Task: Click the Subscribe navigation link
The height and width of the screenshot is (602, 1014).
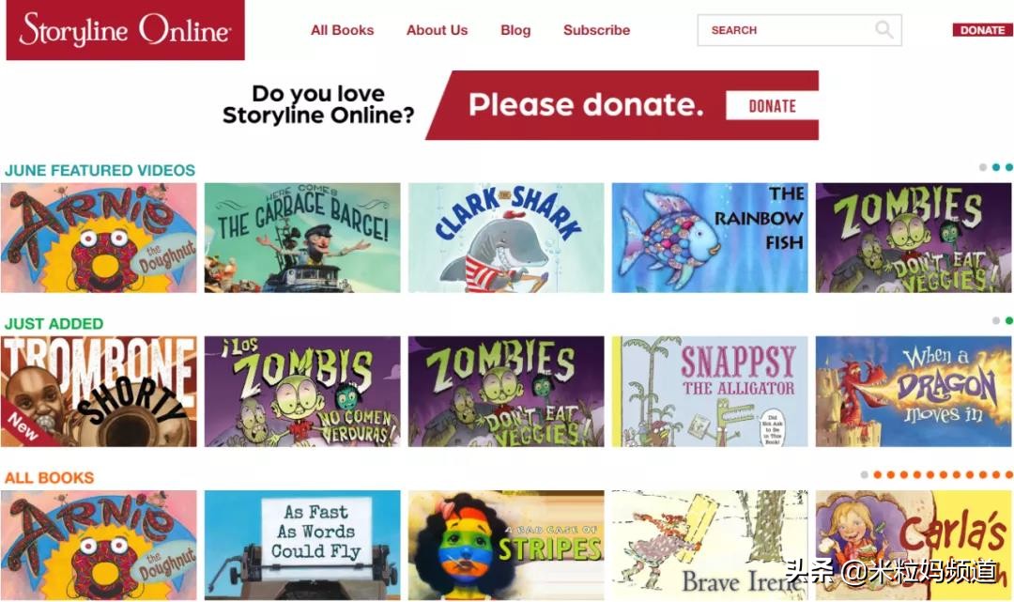Action: point(596,30)
